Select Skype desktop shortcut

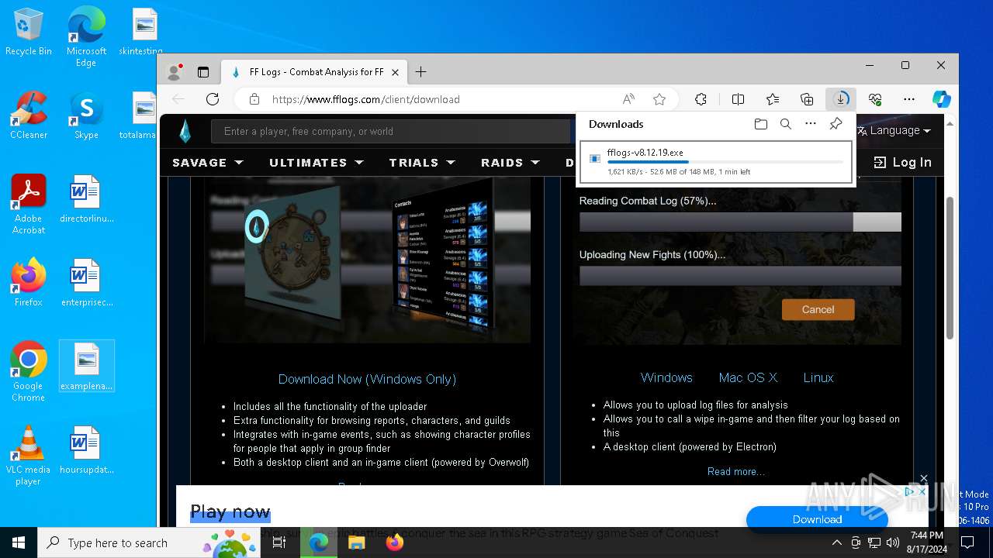(86, 115)
